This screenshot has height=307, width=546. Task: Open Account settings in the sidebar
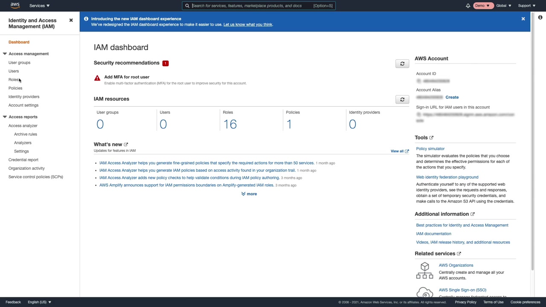pyautogui.click(x=23, y=105)
